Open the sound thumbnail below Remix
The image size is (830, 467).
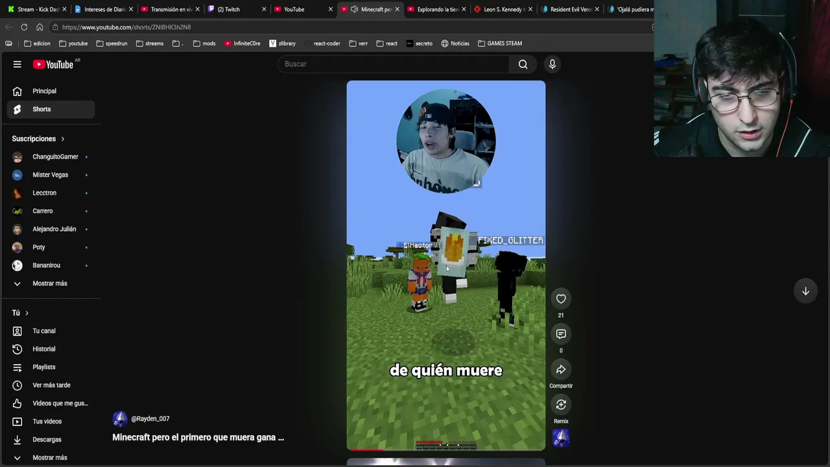(x=561, y=438)
